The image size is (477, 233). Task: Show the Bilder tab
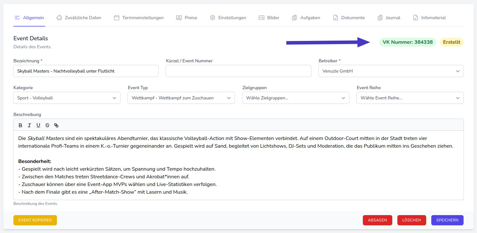pyautogui.click(x=269, y=18)
